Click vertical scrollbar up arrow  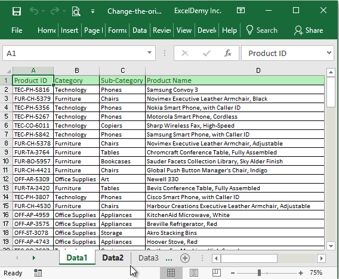point(331,72)
